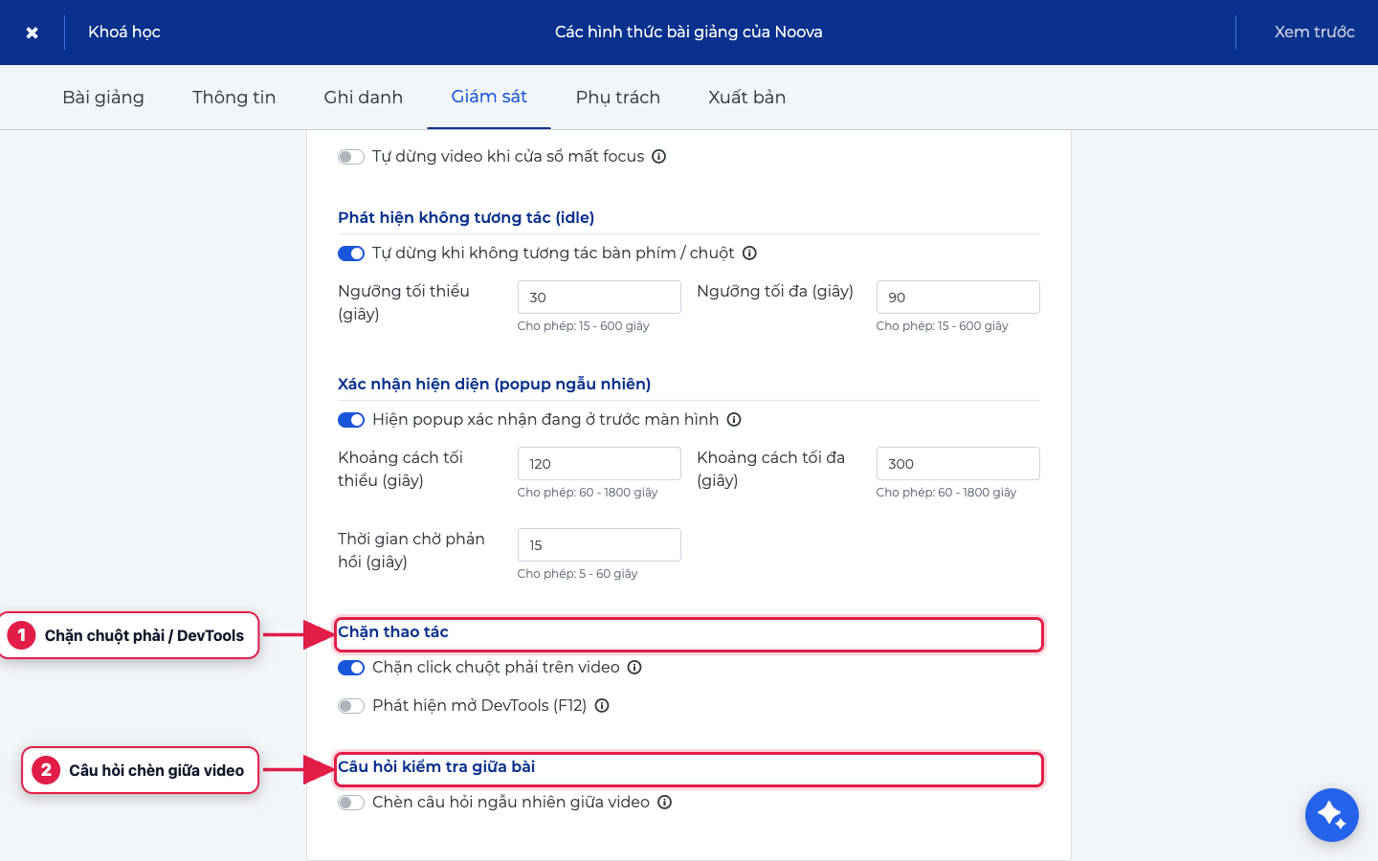Click the Chặn thao tác section heading
This screenshot has width=1378, height=861.
point(393,631)
